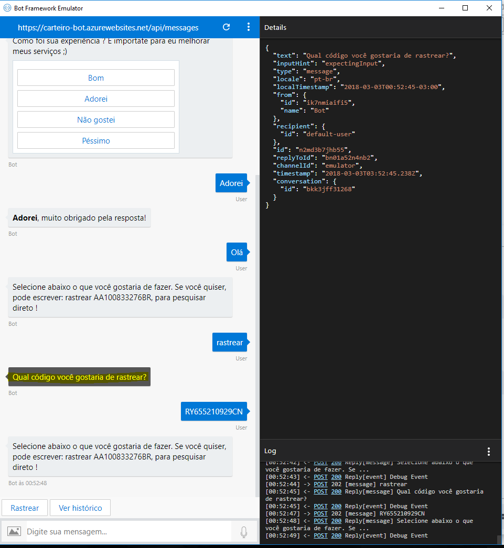Click the user message 'RY655210929CN'

[213, 411]
